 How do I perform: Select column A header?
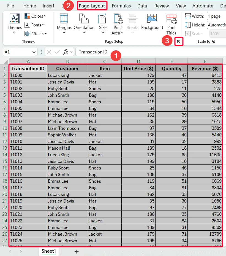click(x=28, y=61)
